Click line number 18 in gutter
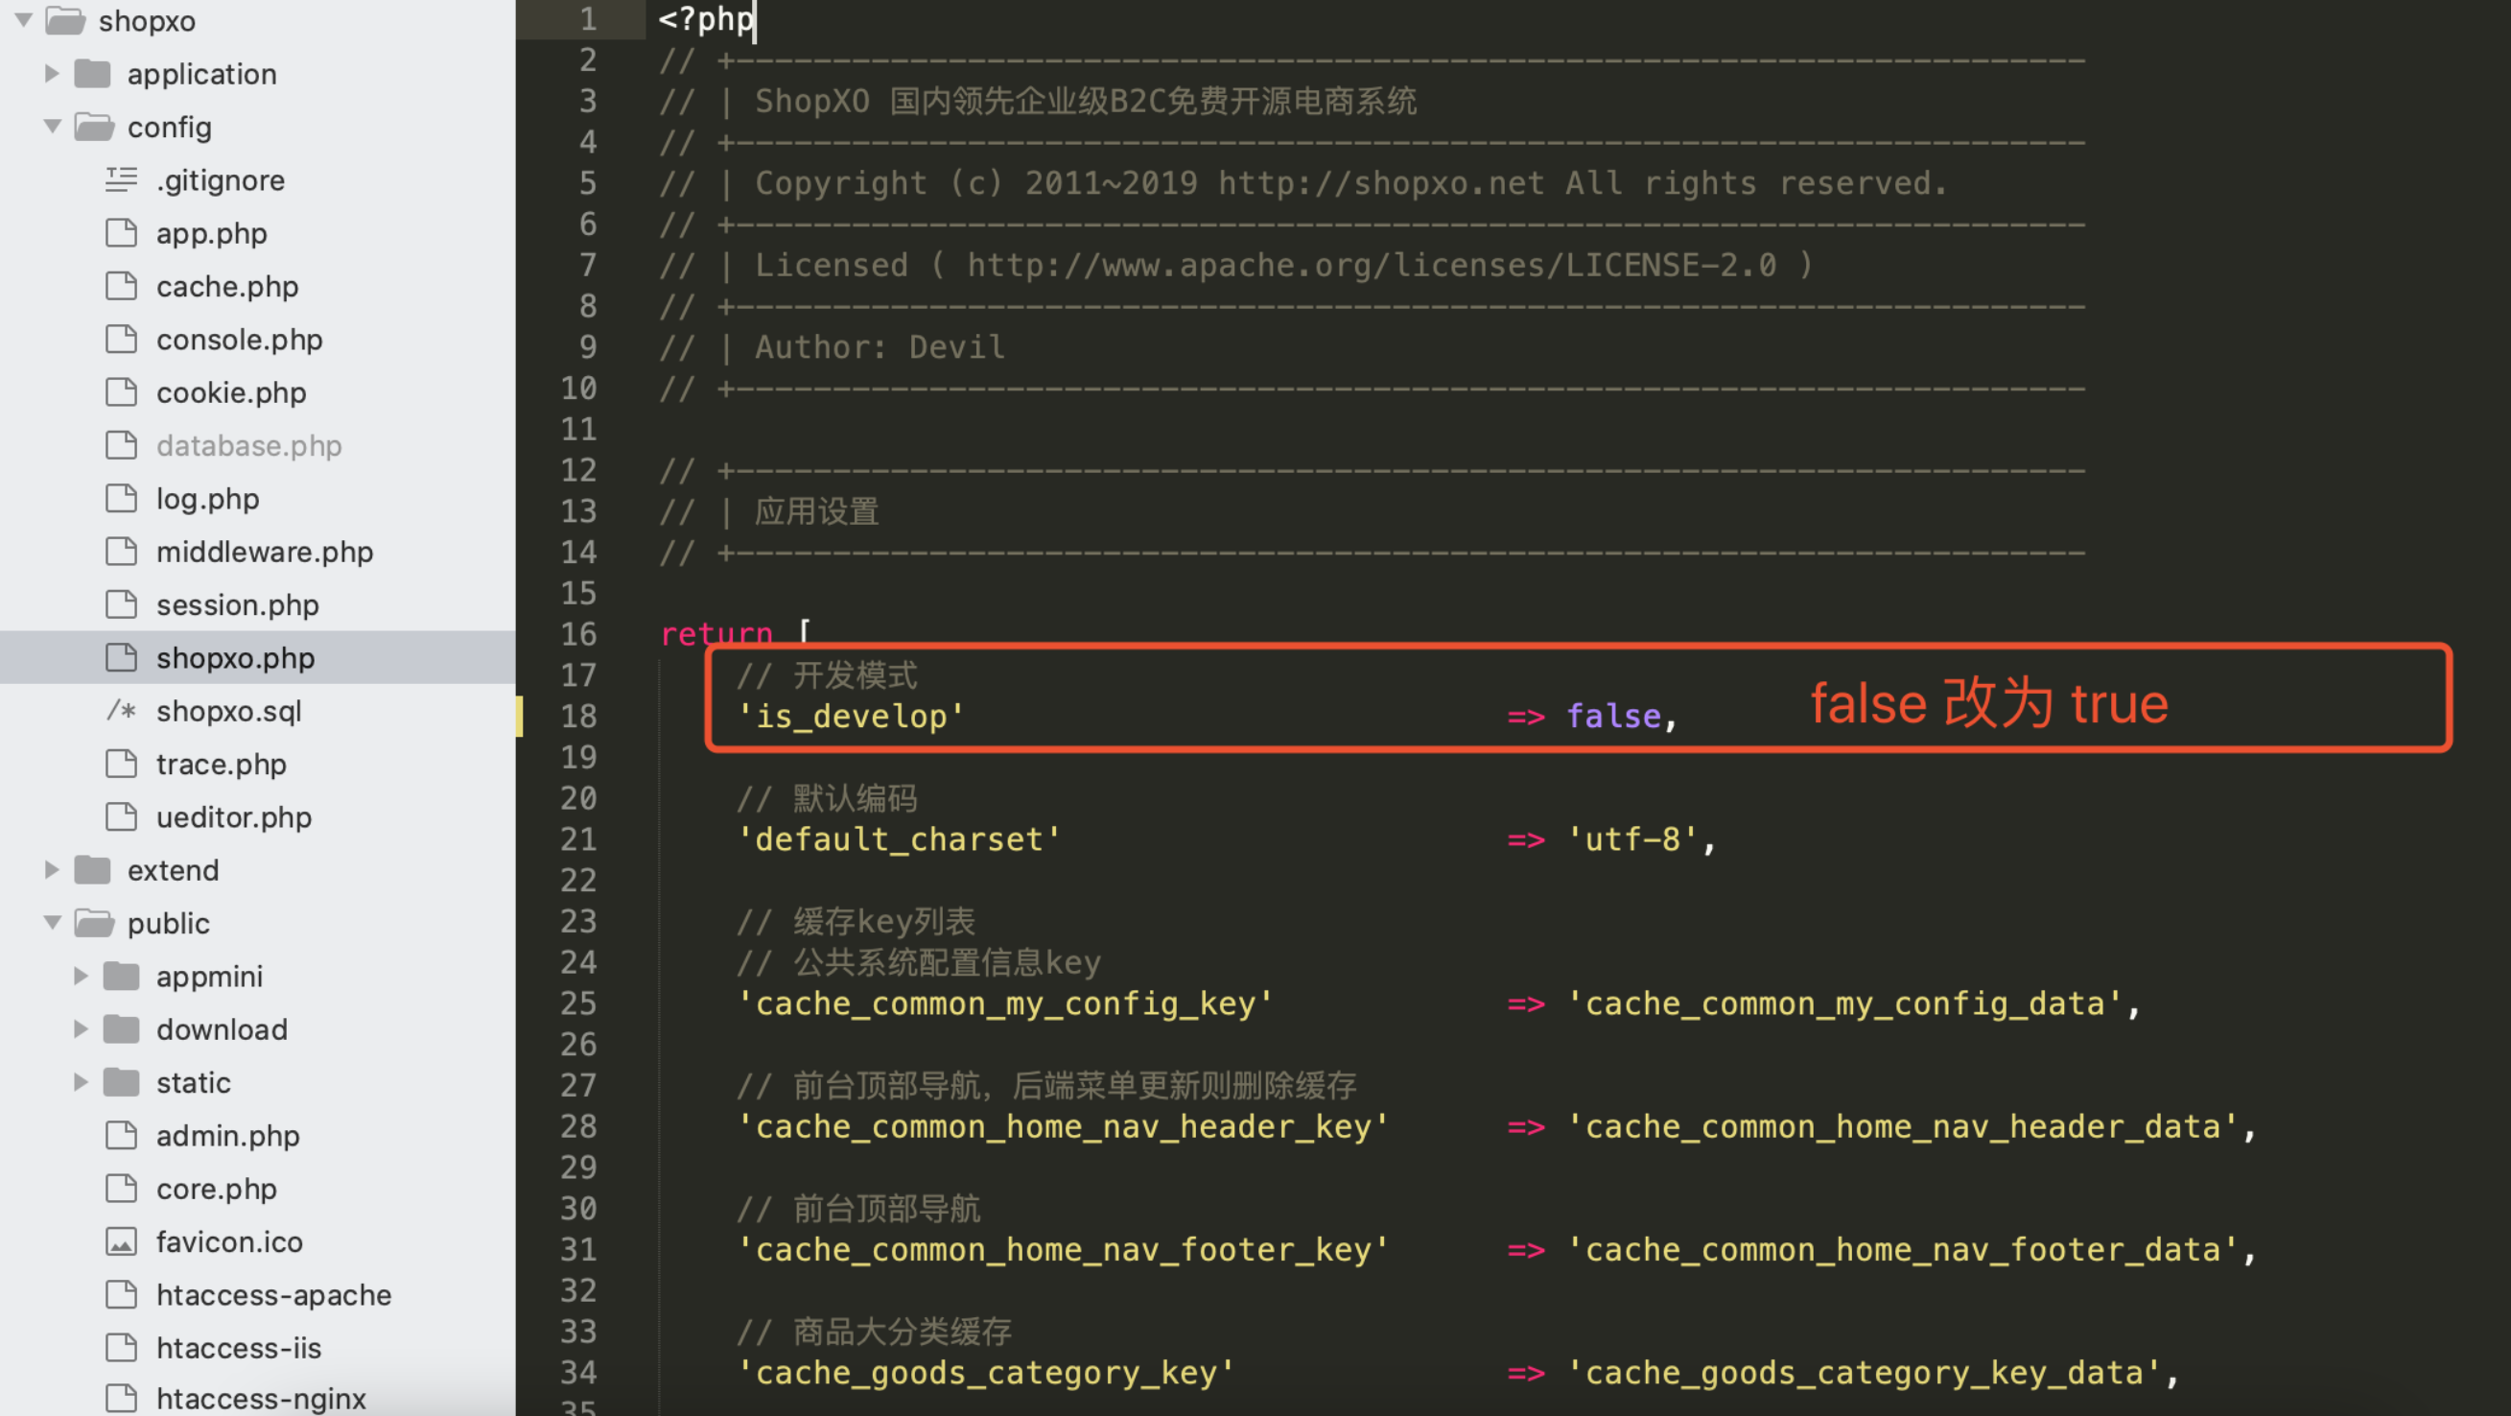2511x1416 pixels. coord(578,716)
